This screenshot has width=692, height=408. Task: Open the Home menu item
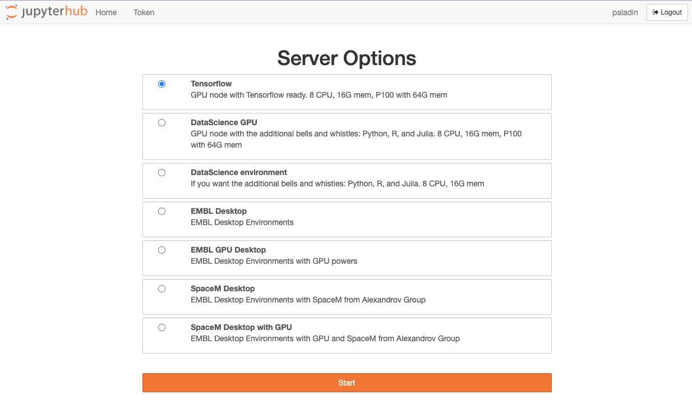(x=106, y=12)
